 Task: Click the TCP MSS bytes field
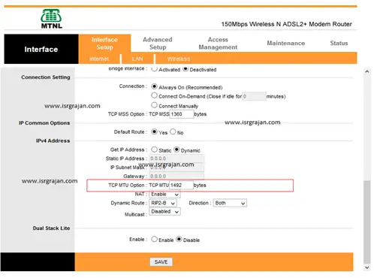point(182,114)
